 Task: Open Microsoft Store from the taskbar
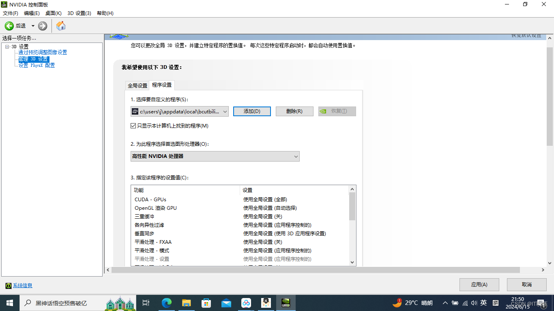coord(206,303)
